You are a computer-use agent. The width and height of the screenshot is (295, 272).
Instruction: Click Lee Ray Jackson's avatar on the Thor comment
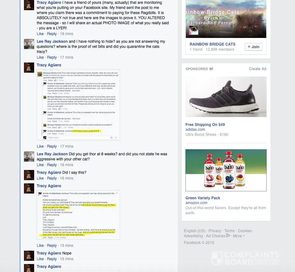tap(29, 157)
